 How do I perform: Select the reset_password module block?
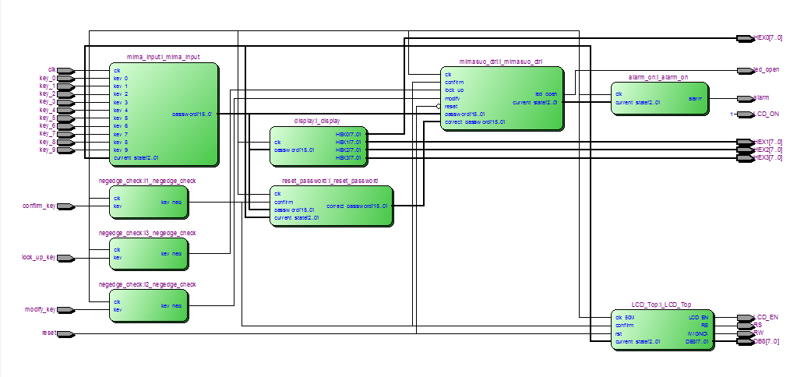click(332, 206)
